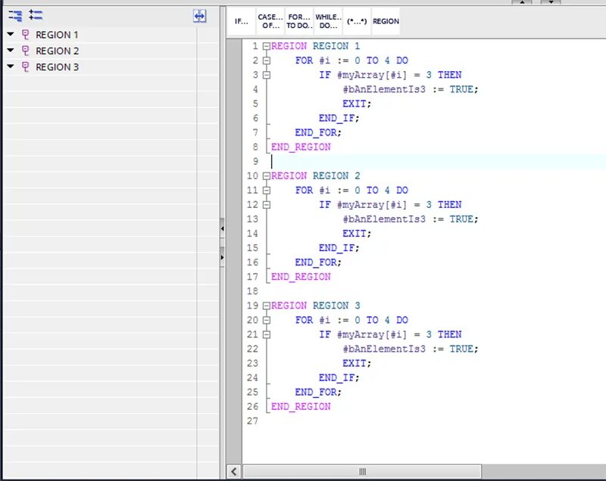This screenshot has height=481, width=606.
Task: Click EXIT; on line 14
Action: pyautogui.click(x=356, y=234)
